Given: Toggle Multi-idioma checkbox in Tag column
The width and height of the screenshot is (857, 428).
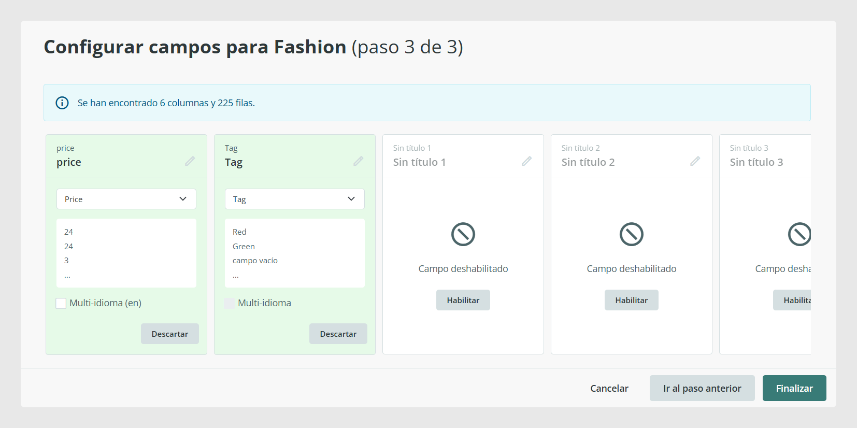Looking at the screenshot, I should tap(230, 303).
